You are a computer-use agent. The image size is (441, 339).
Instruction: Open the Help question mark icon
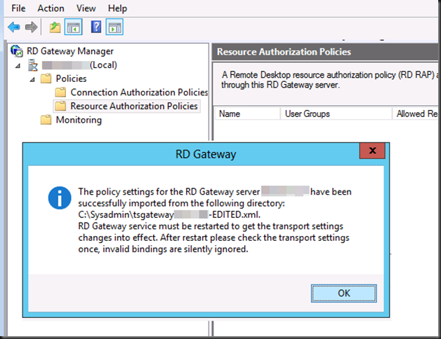coord(96,27)
